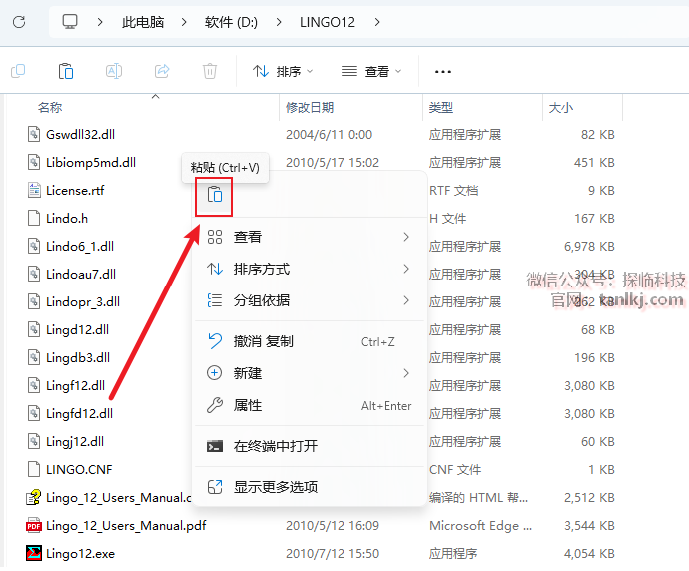
Task: Click the paste icon in toolbar
Action: [66, 71]
